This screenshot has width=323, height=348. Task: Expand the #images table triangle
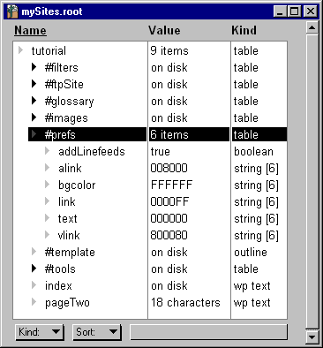pyautogui.click(x=34, y=117)
